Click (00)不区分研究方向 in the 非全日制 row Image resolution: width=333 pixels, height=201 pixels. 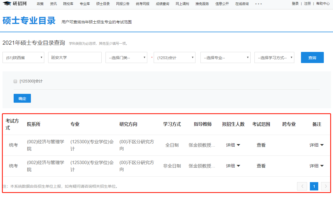pyautogui.click(x=136, y=166)
